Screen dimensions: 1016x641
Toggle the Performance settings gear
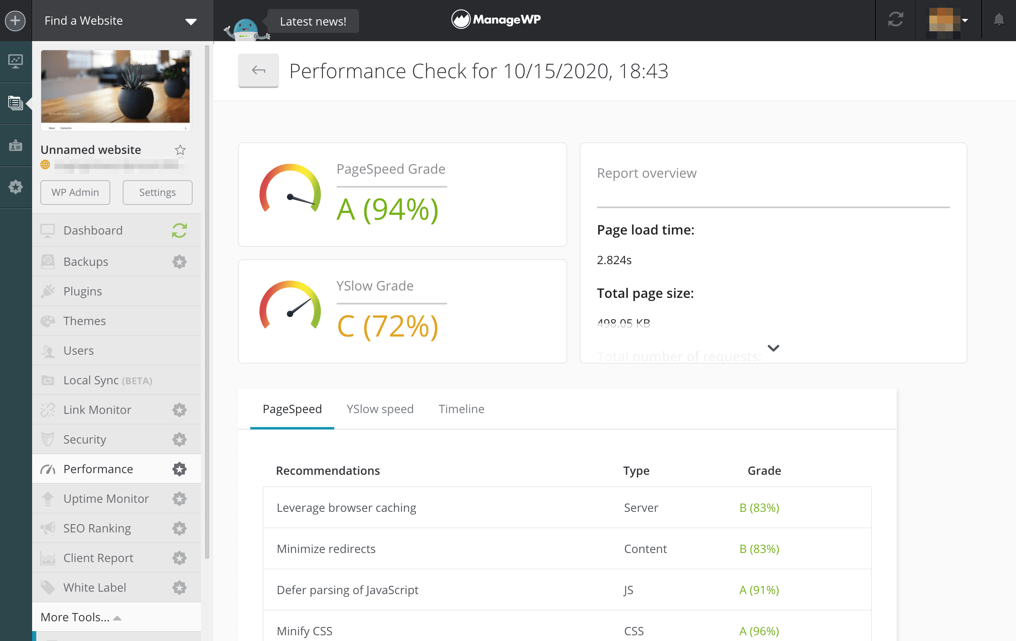(x=179, y=469)
